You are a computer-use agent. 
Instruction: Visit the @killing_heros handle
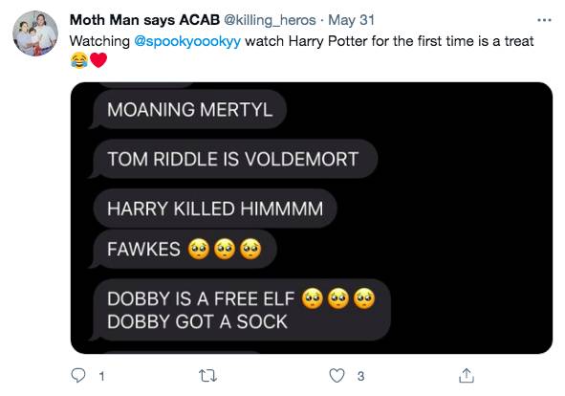click(x=270, y=20)
